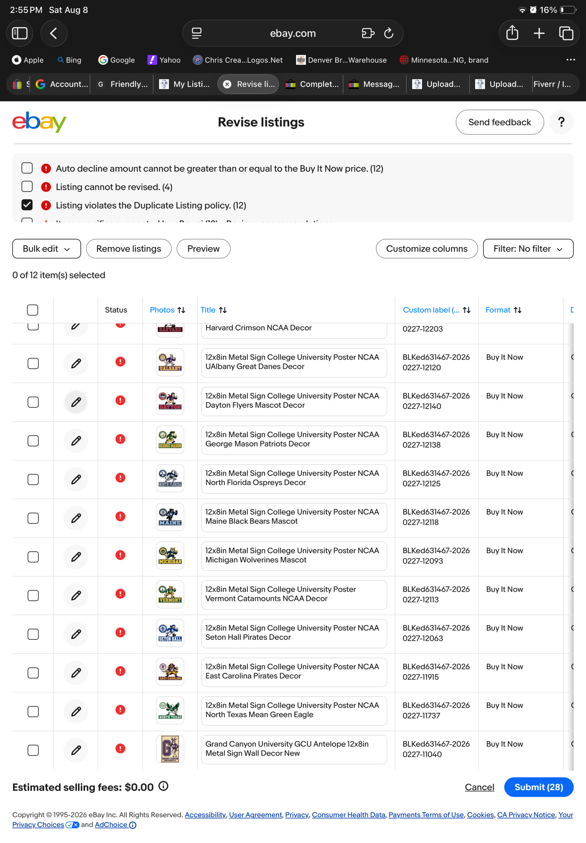
Task: Switch to the Fiverr tab
Action: coord(552,84)
